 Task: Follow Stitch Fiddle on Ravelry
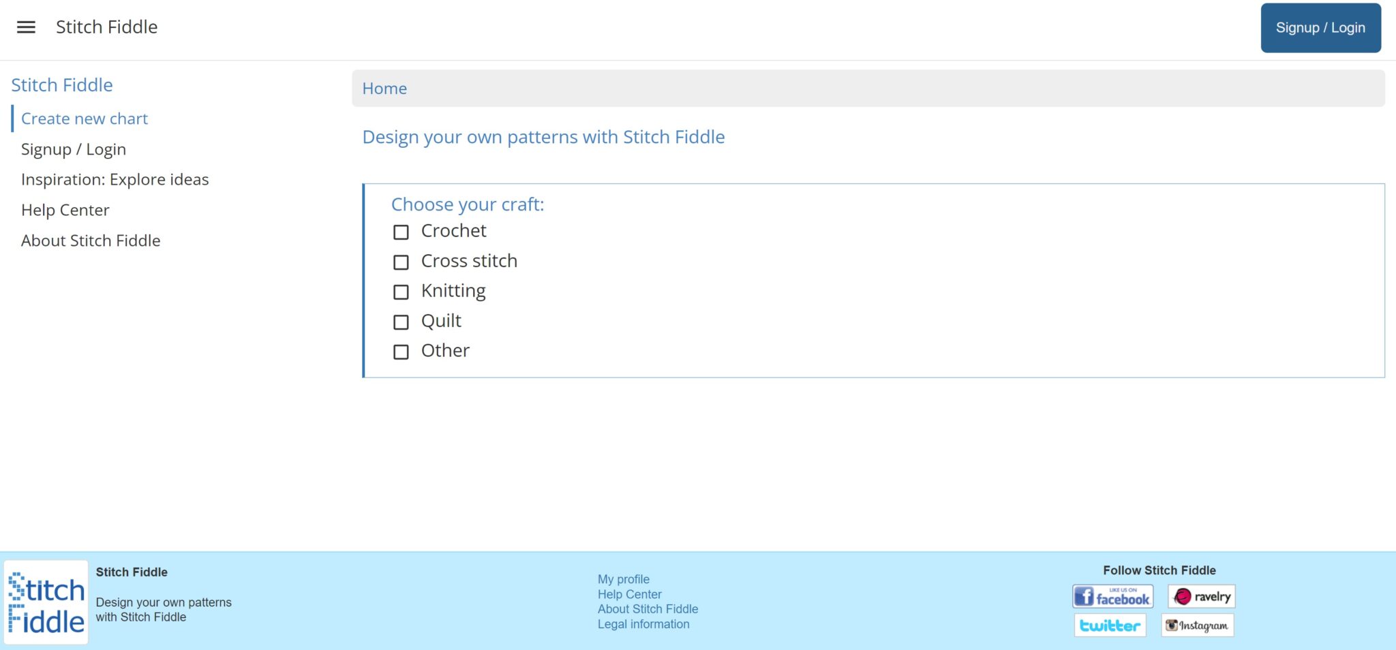[1202, 596]
